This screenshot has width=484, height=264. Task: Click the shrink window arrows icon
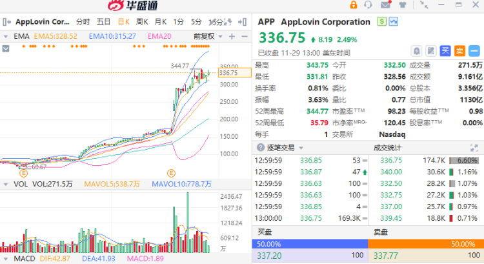click(424, 5)
